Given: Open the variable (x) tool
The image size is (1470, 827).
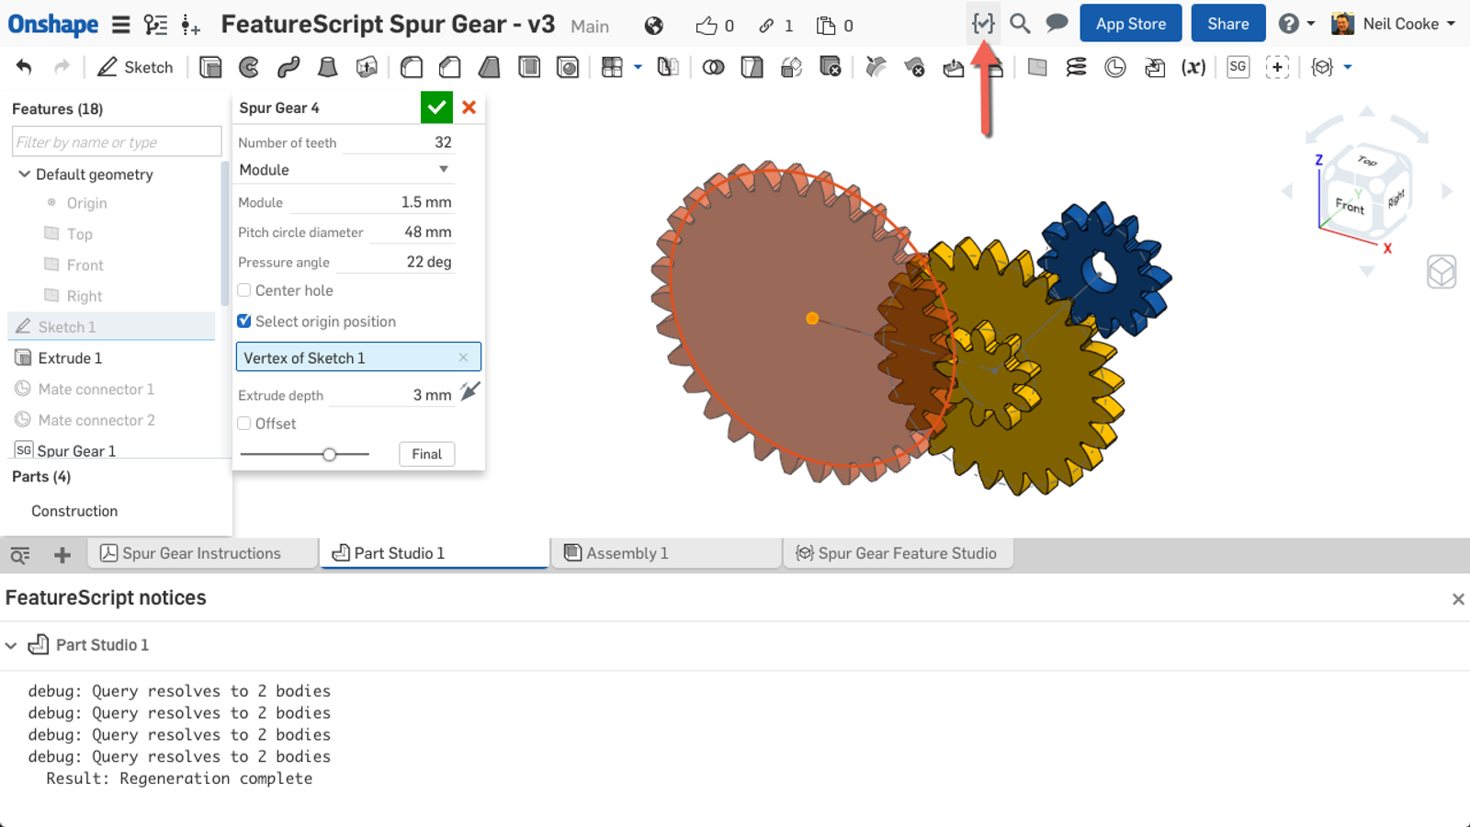Looking at the screenshot, I should [1193, 67].
